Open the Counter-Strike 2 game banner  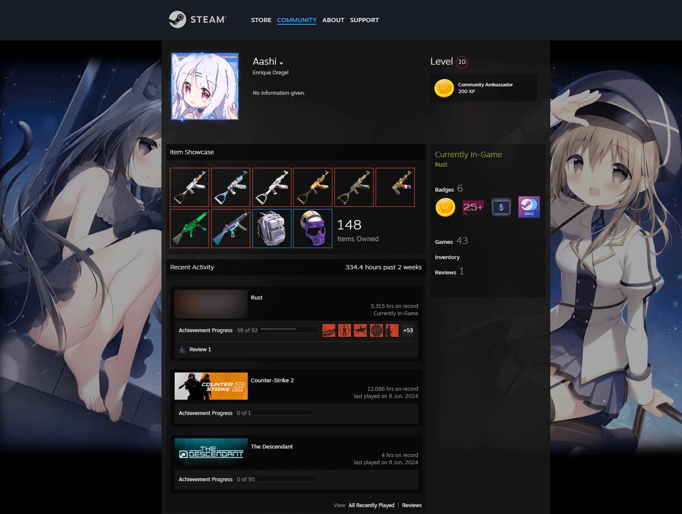(x=211, y=386)
